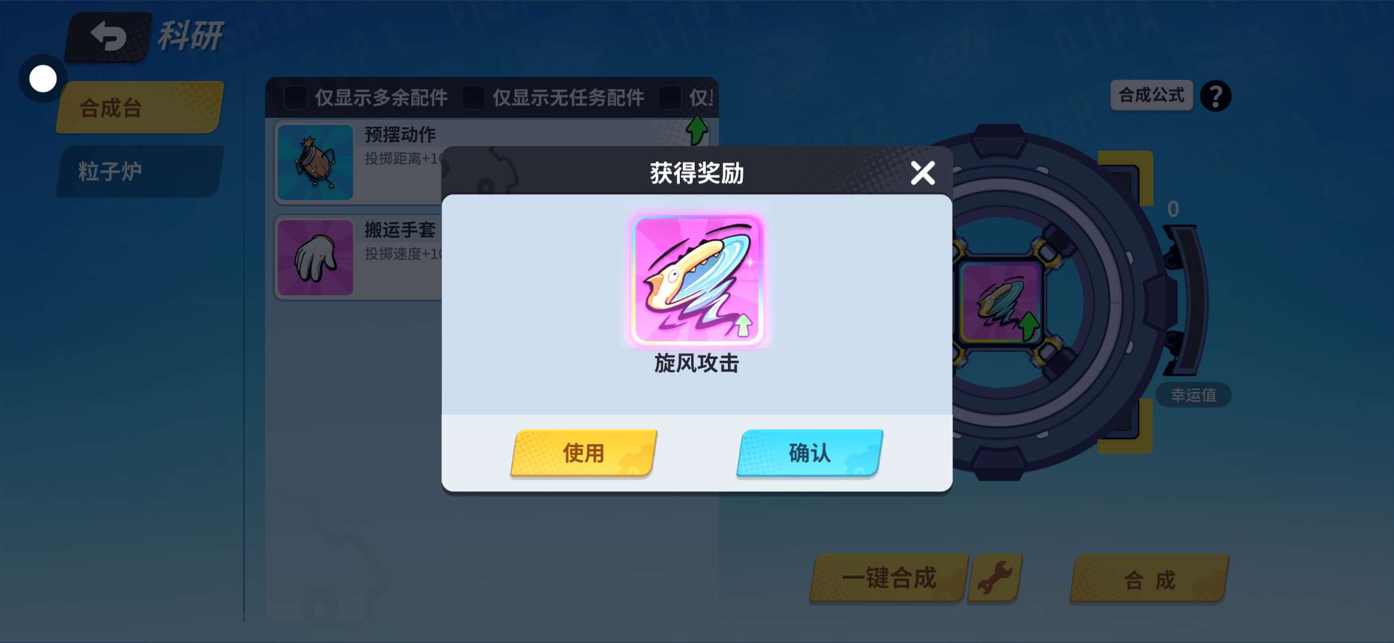Tap the 预摆动作 beetle item icon

click(x=315, y=162)
